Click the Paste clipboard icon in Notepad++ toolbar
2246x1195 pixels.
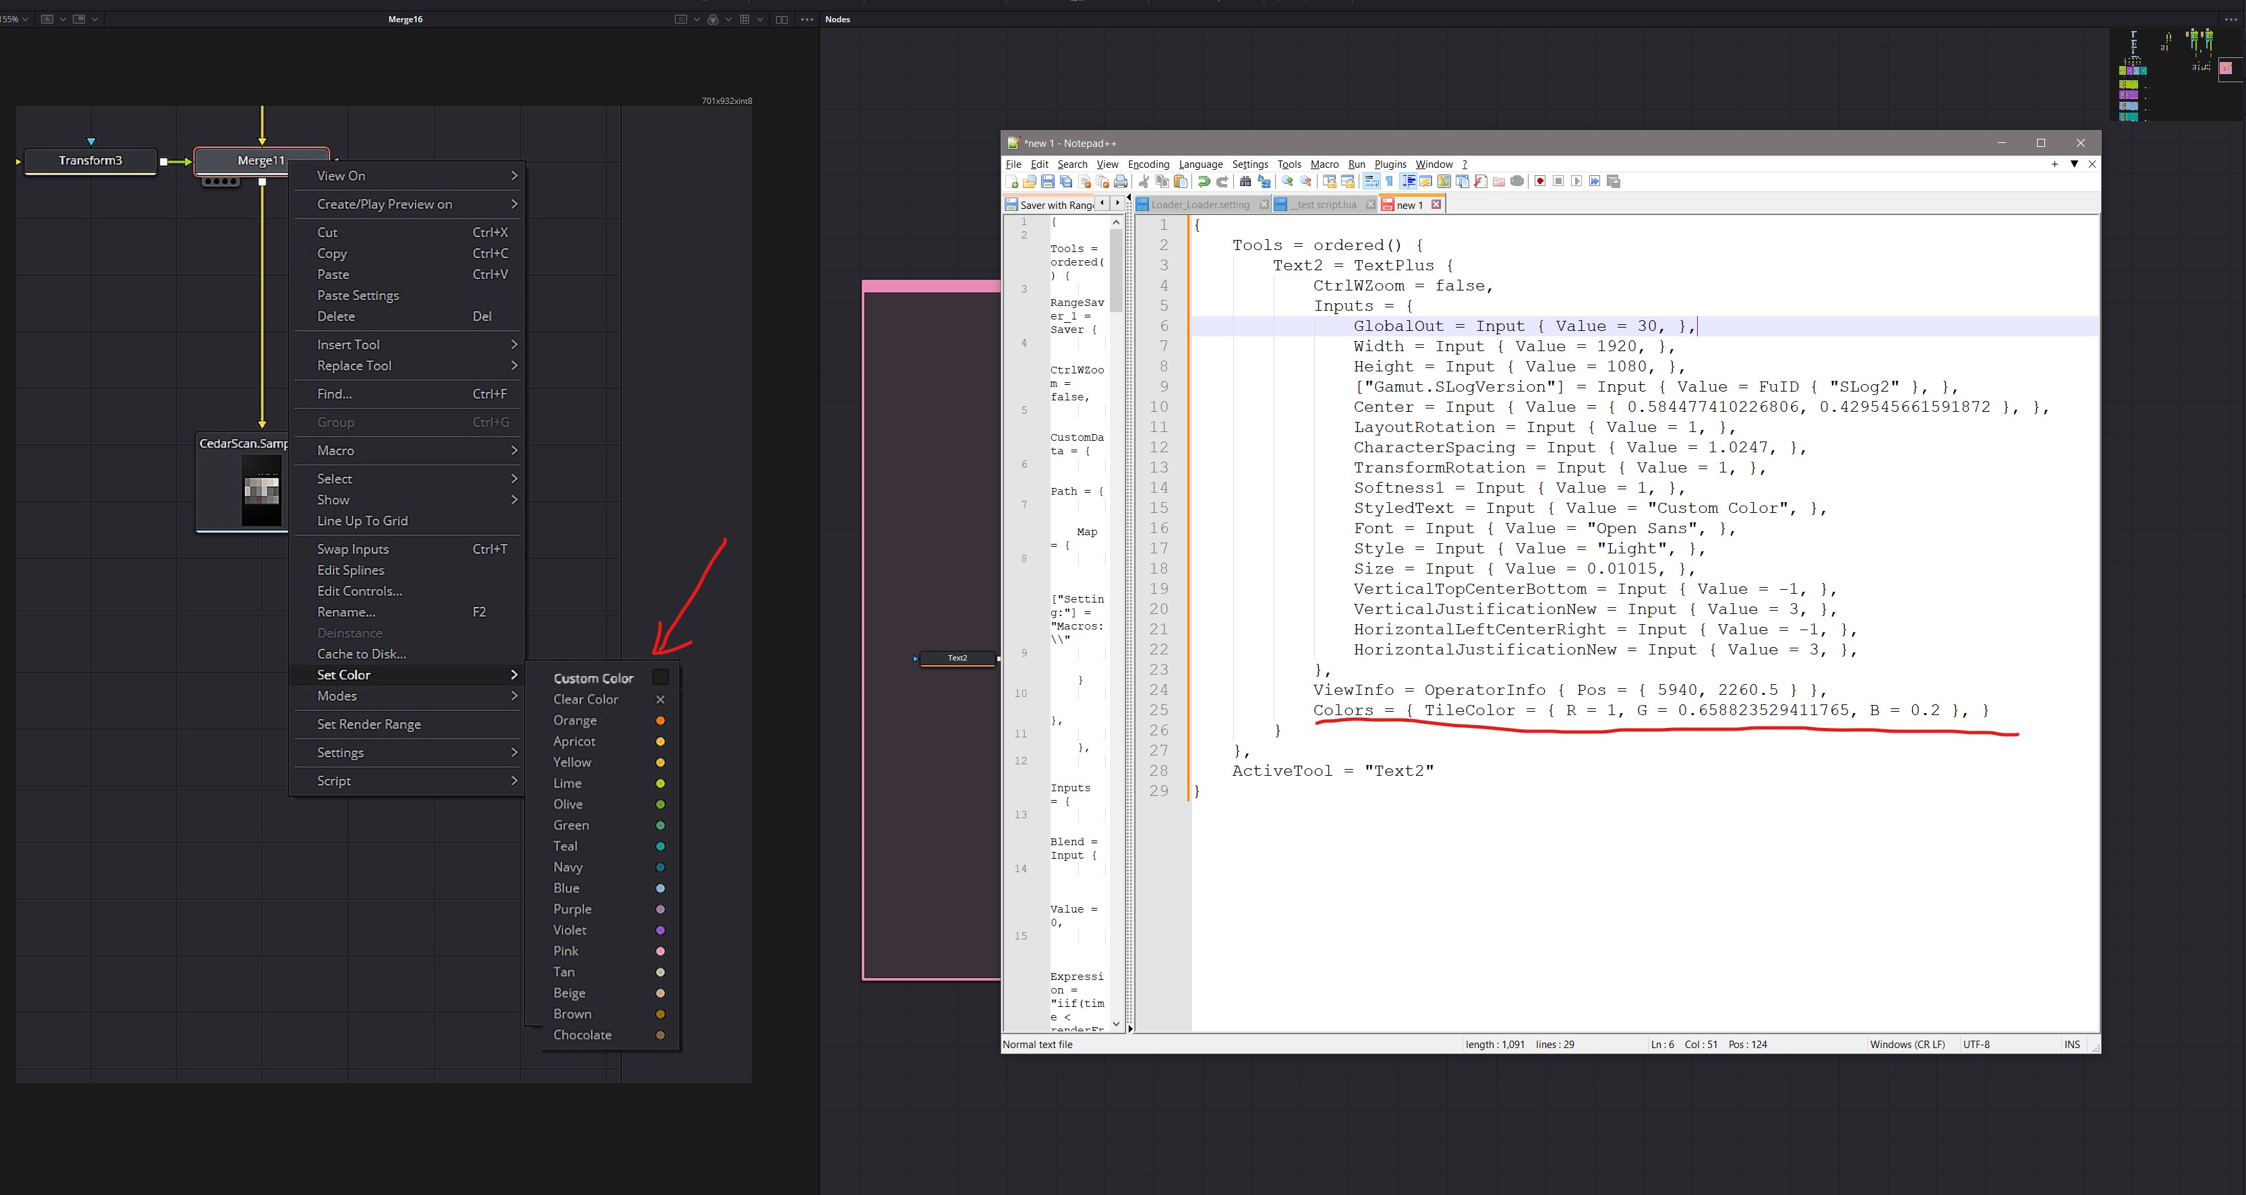[x=1181, y=181]
